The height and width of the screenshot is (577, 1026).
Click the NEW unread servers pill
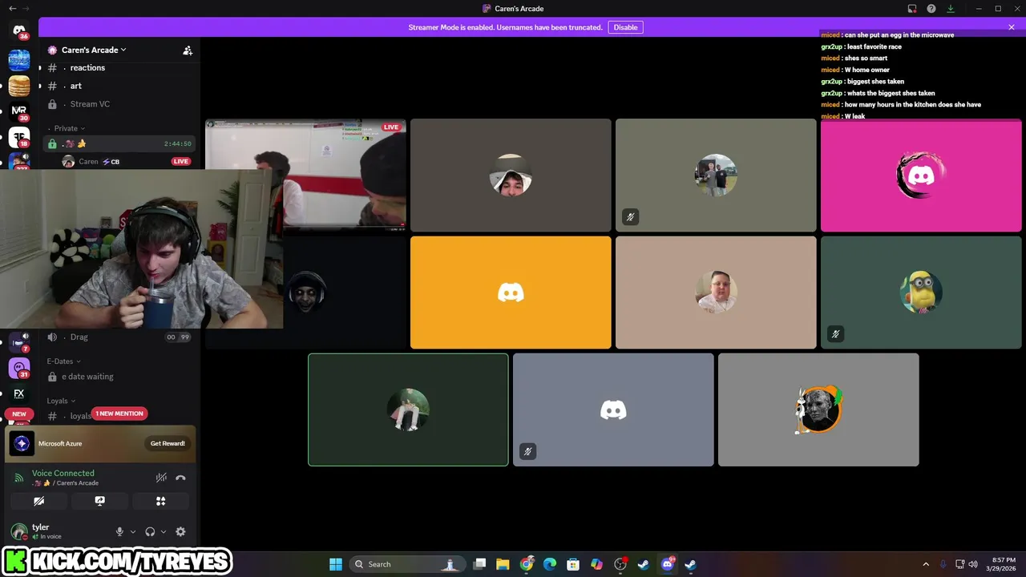click(x=19, y=414)
